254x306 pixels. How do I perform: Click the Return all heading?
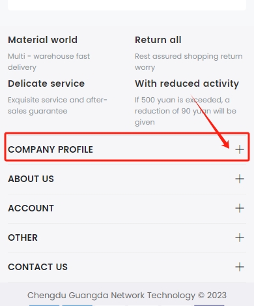158,40
